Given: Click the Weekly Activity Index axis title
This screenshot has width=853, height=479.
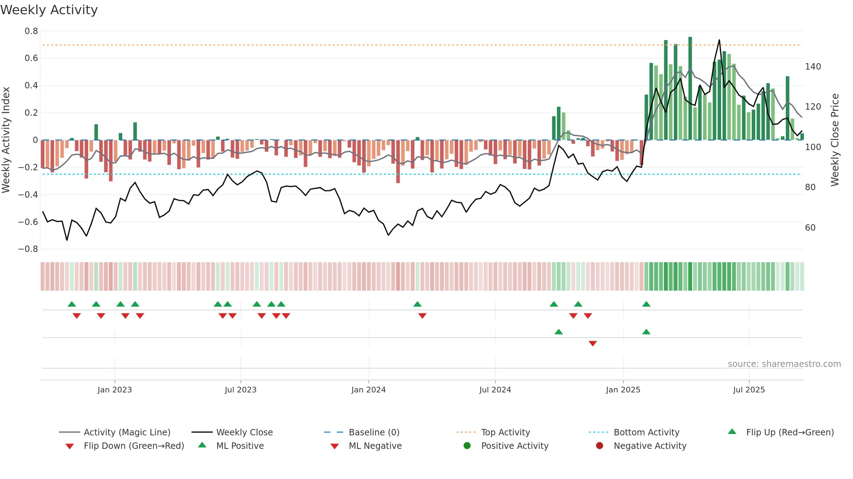Looking at the screenshot, I should click(6, 140).
